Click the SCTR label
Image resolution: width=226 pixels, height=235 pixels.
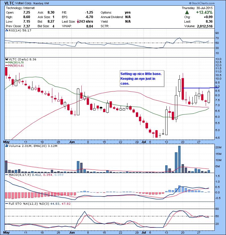coord(105,26)
